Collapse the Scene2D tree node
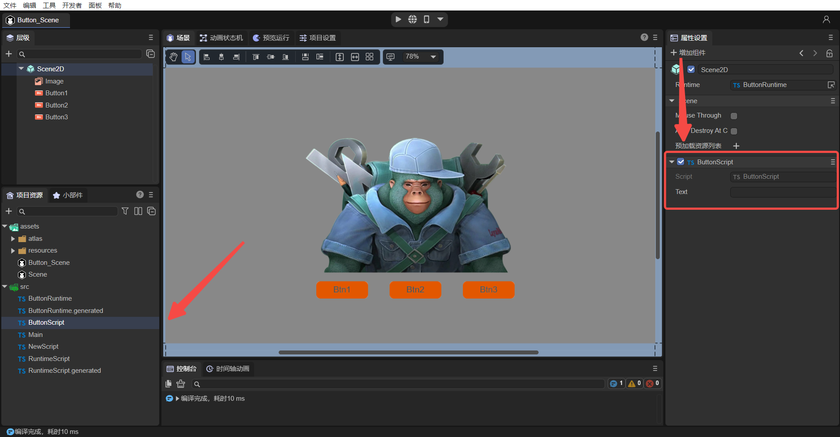The width and height of the screenshot is (840, 437). [x=21, y=69]
